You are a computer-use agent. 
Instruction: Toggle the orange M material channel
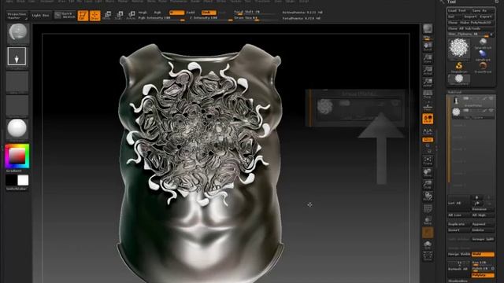[176, 13]
